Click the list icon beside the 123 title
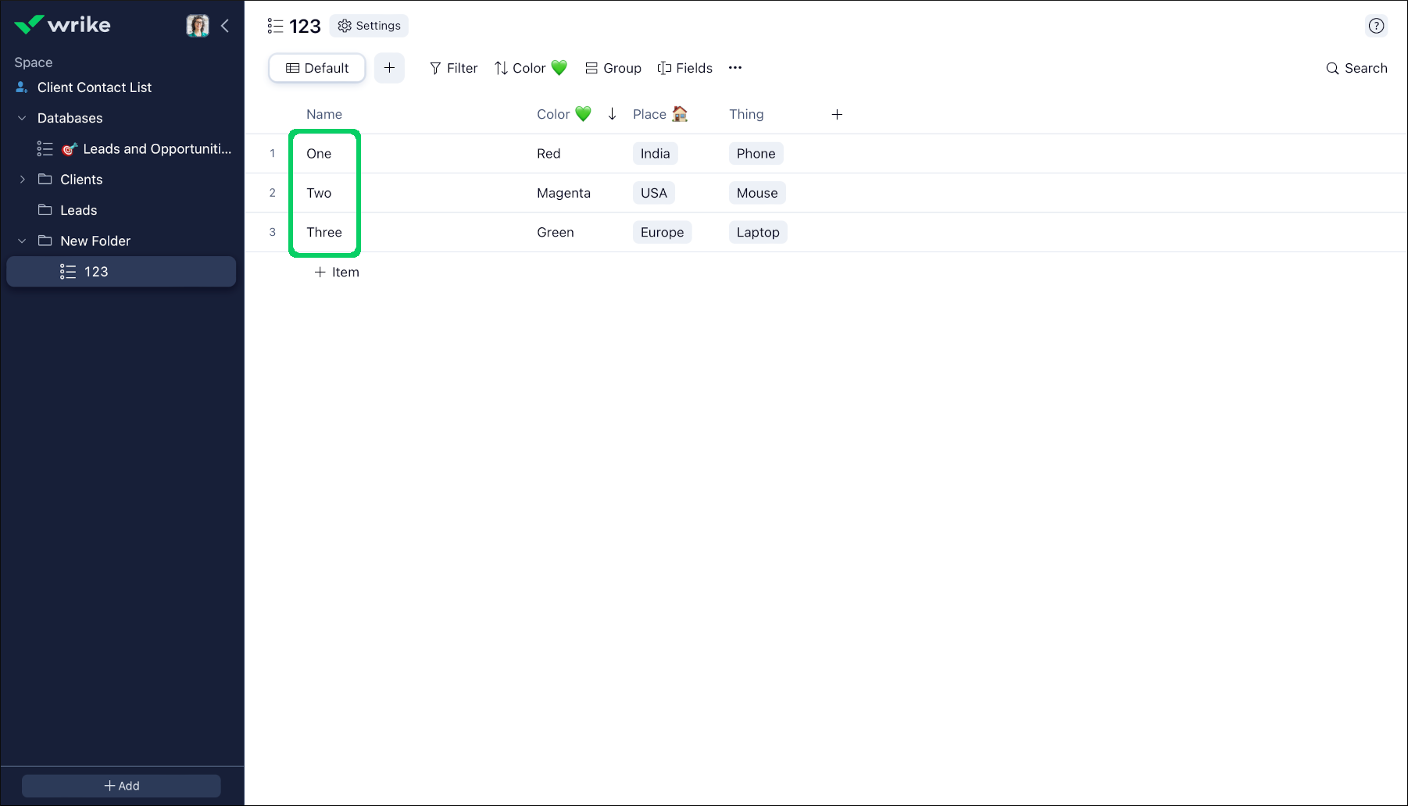 pos(275,26)
